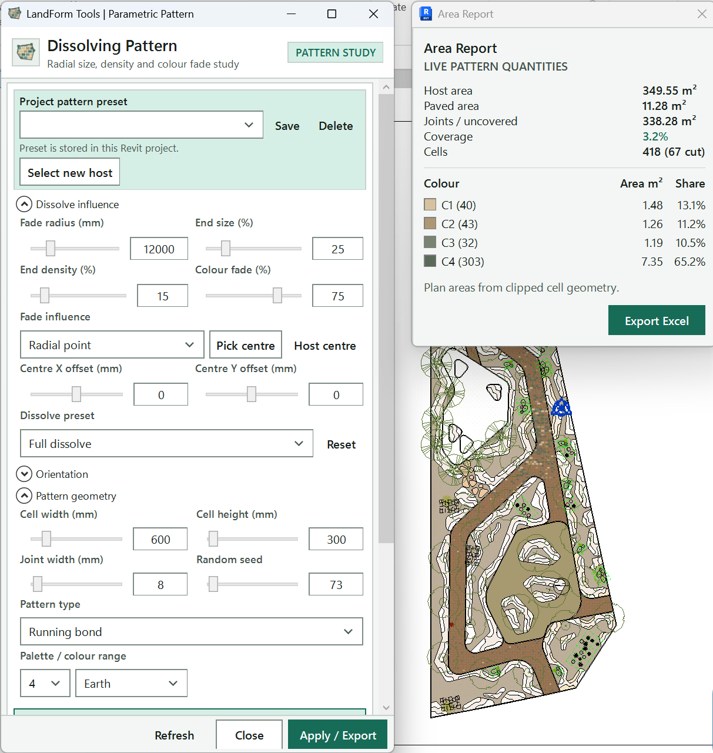This screenshot has height=753, width=713.
Task: Open the Fade influence Radial point dropdown
Action: (x=112, y=344)
